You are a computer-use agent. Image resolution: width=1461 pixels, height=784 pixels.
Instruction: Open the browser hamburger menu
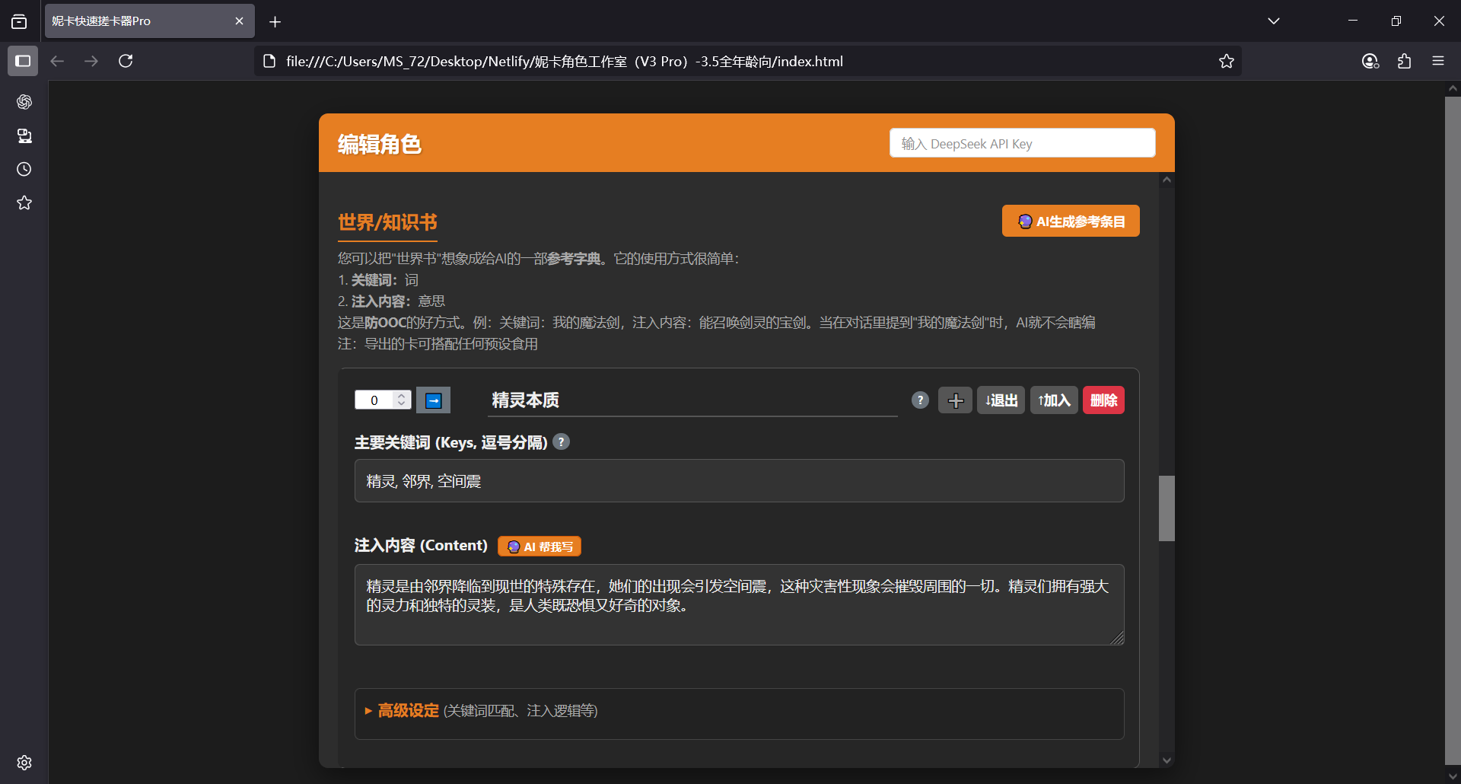tap(1438, 61)
